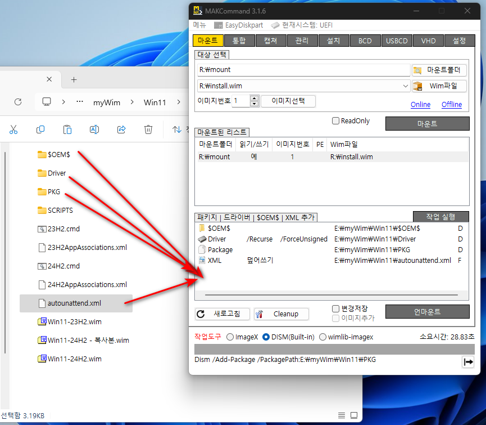The image size is (486, 425).
Task: Show hidden path with the ellipsis breadcrumb
Action: click(x=80, y=101)
